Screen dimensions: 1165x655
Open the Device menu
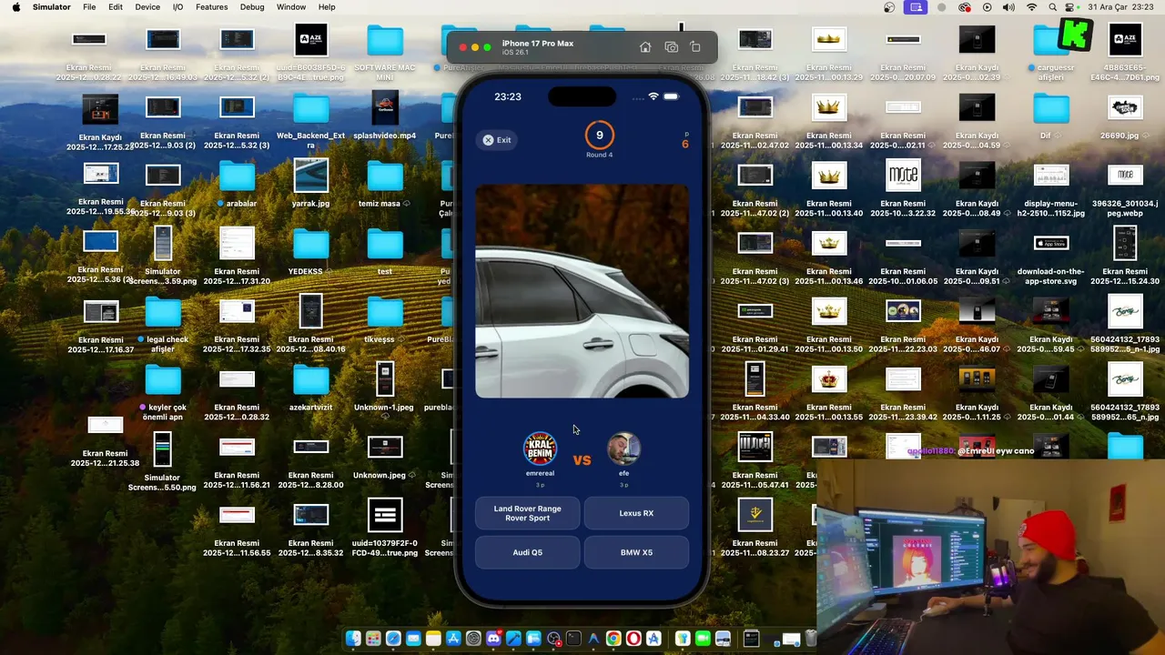(x=147, y=7)
